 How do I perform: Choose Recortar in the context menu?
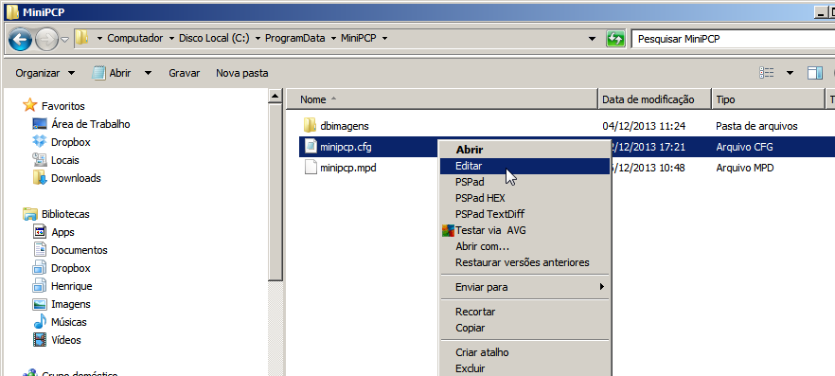point(524,312)
